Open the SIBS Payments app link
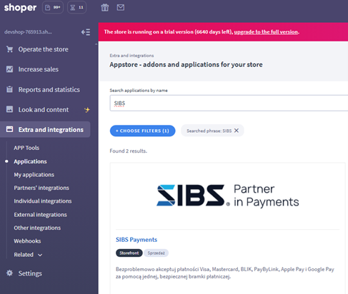 click(x=136, y=240)
